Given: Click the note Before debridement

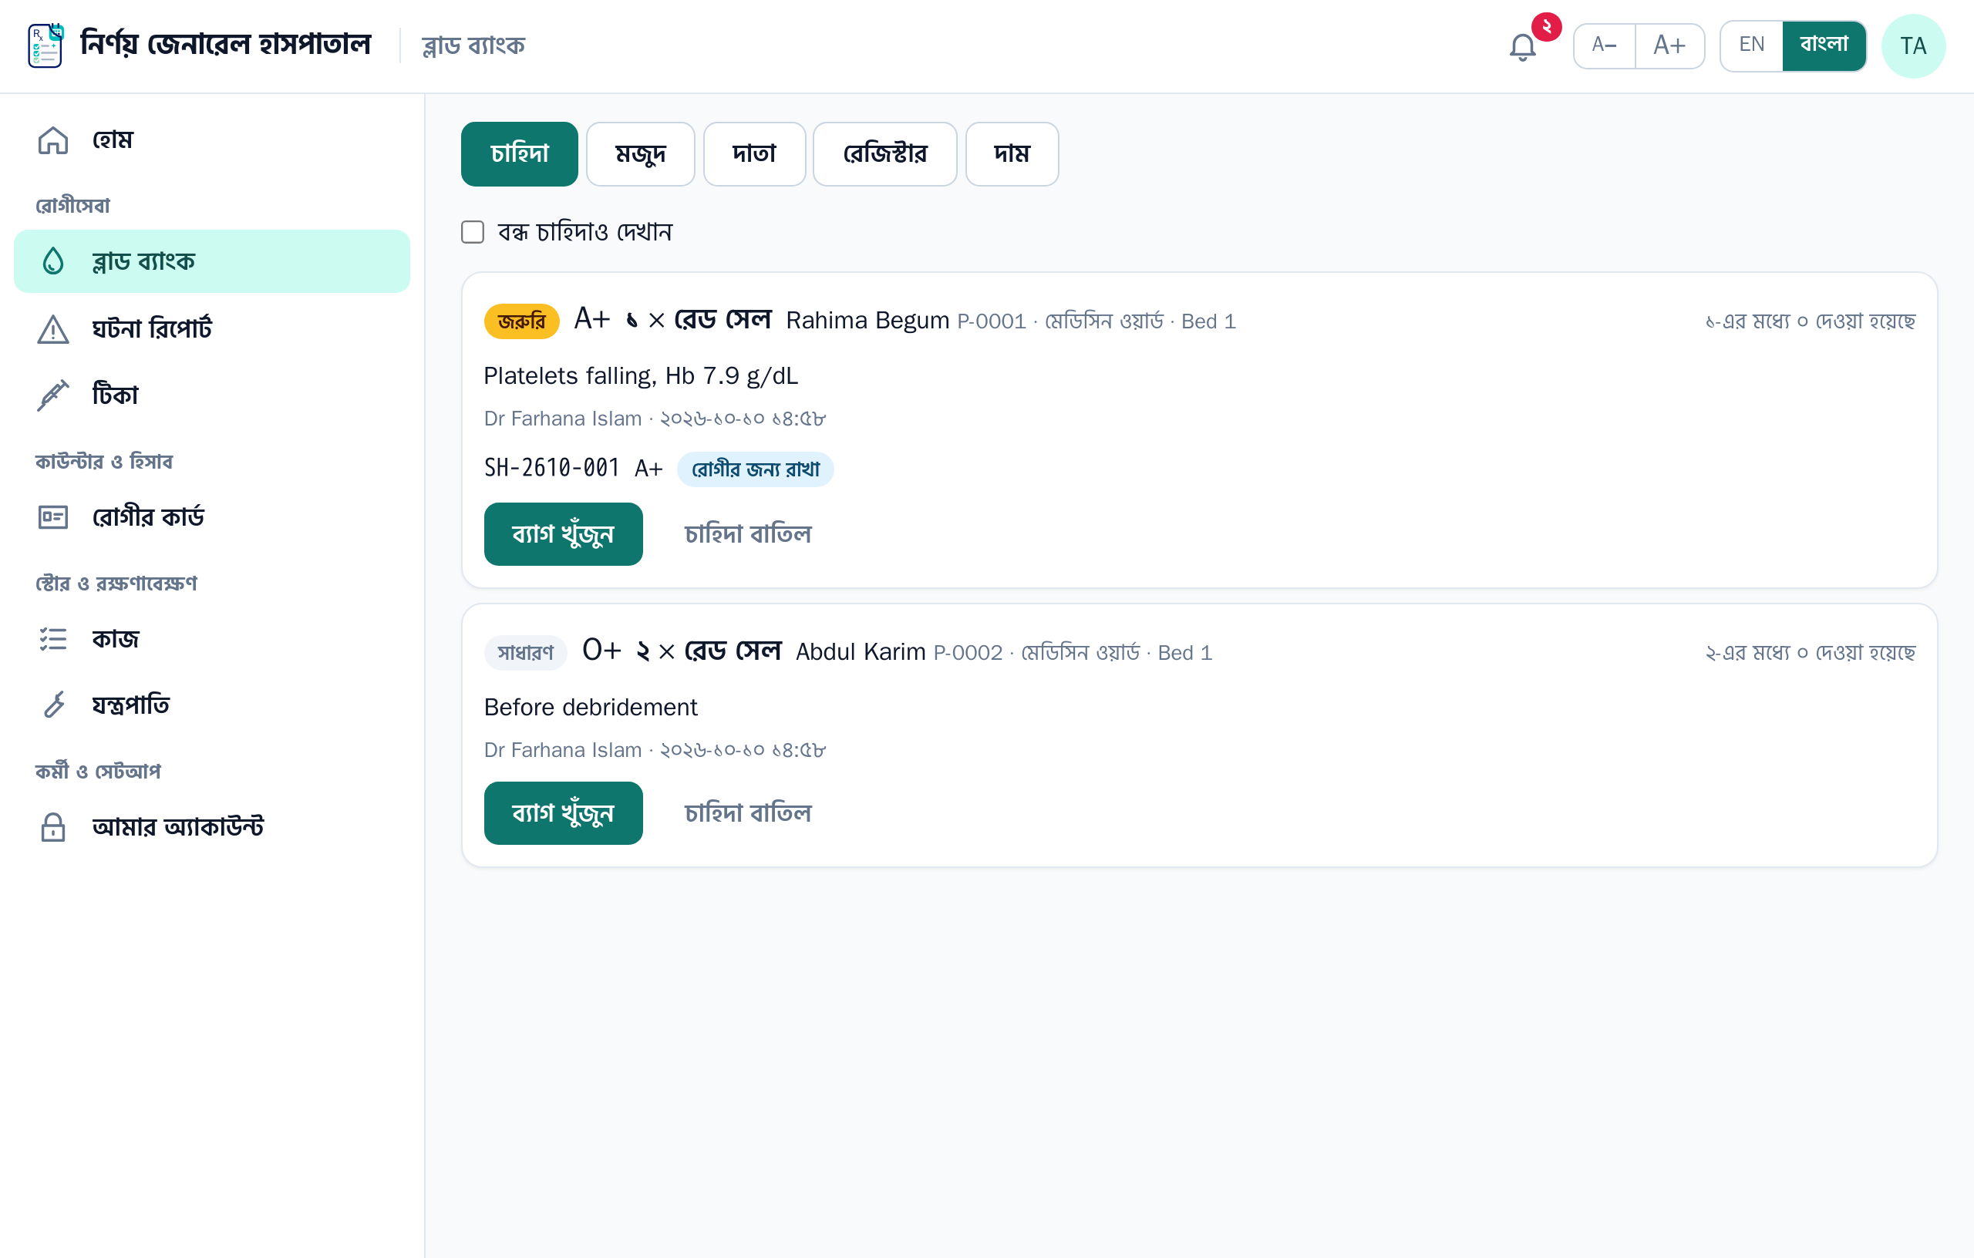Looking at the screenshot, I should 590,708.
